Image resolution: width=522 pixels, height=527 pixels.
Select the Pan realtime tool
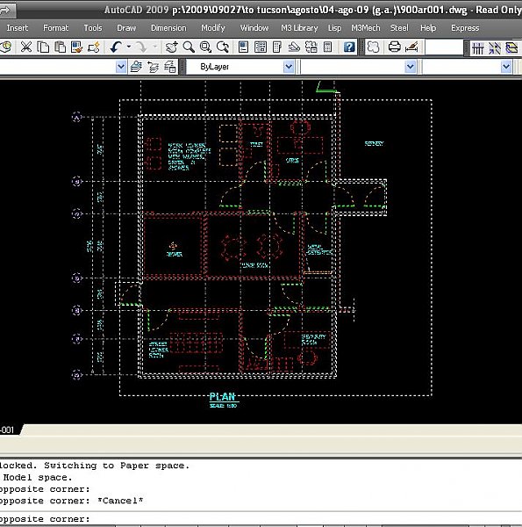click(172, 47)
